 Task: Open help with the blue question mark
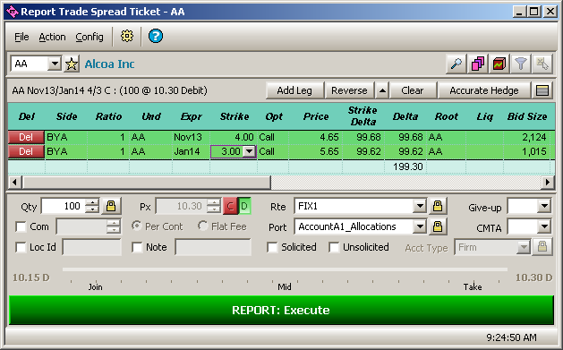[156, 37]
